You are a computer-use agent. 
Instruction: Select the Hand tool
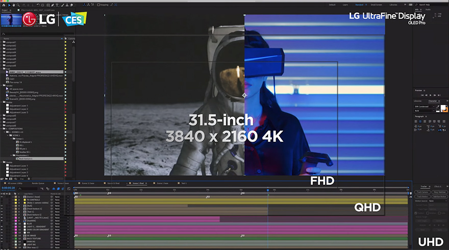click(x=14, y=5)
